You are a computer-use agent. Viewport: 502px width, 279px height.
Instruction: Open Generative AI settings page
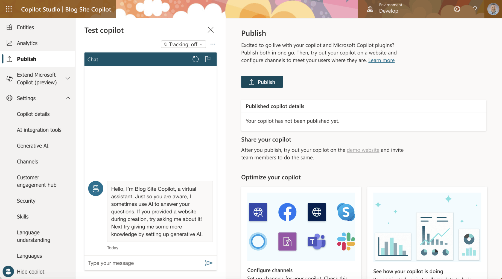tap(33, 146)
